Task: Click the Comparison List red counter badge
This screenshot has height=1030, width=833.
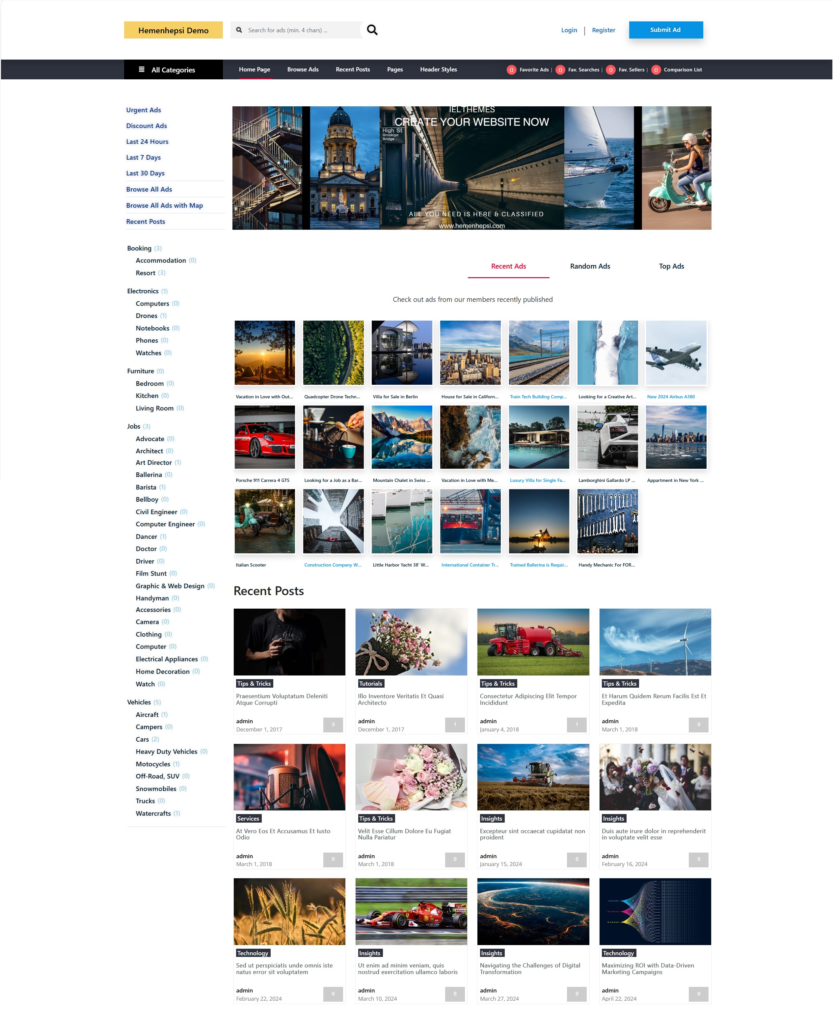Action: pos(656,69)
